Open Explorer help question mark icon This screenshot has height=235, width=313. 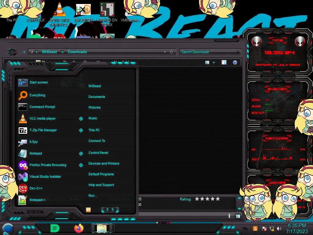pyautogui.click(x=235, y=62)
